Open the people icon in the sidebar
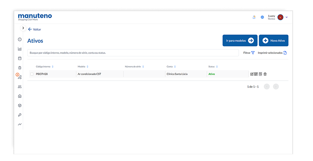Image resolution: width=313 pixels, height=161 pixels. pos(20,87)
